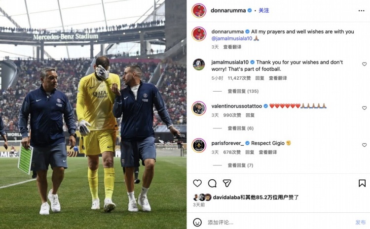Expand 135 replies under jamalmusiala10 comment

(243, 91)
